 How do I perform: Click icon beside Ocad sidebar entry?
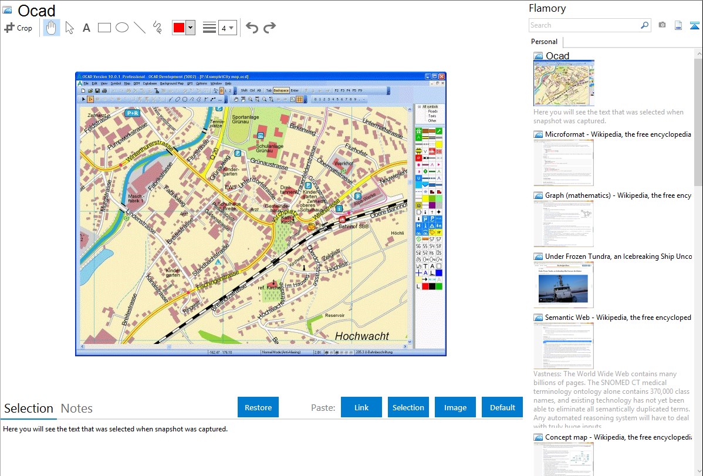538,56
